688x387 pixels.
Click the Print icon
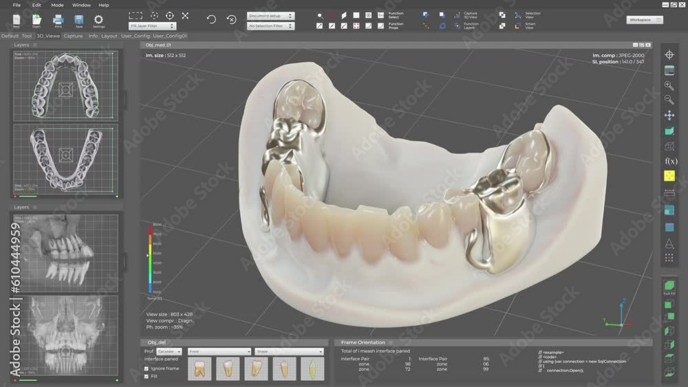58,19
